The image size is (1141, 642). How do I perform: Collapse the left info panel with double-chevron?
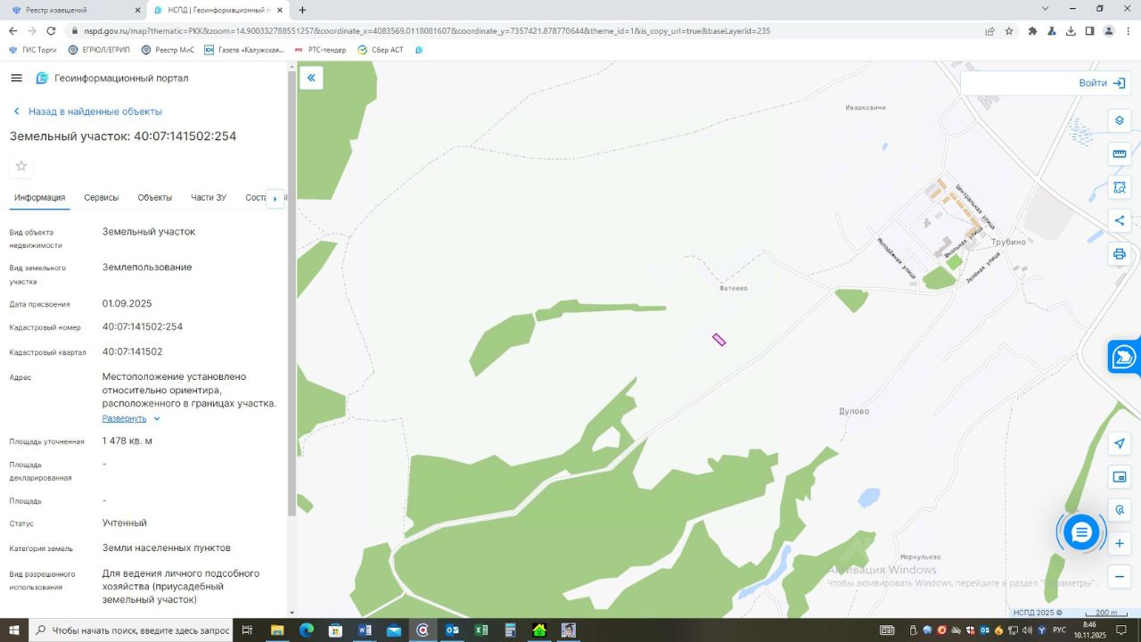[x=311, y=78]
